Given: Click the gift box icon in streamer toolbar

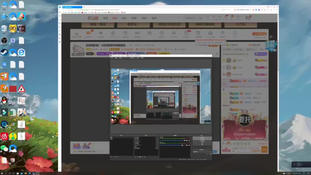Looking at the screenshot, I should click(149, 33).
